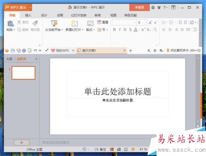This screenshot has width=206, height=156.
Task: Start slideshow from current slide icon
Action: 54,24
